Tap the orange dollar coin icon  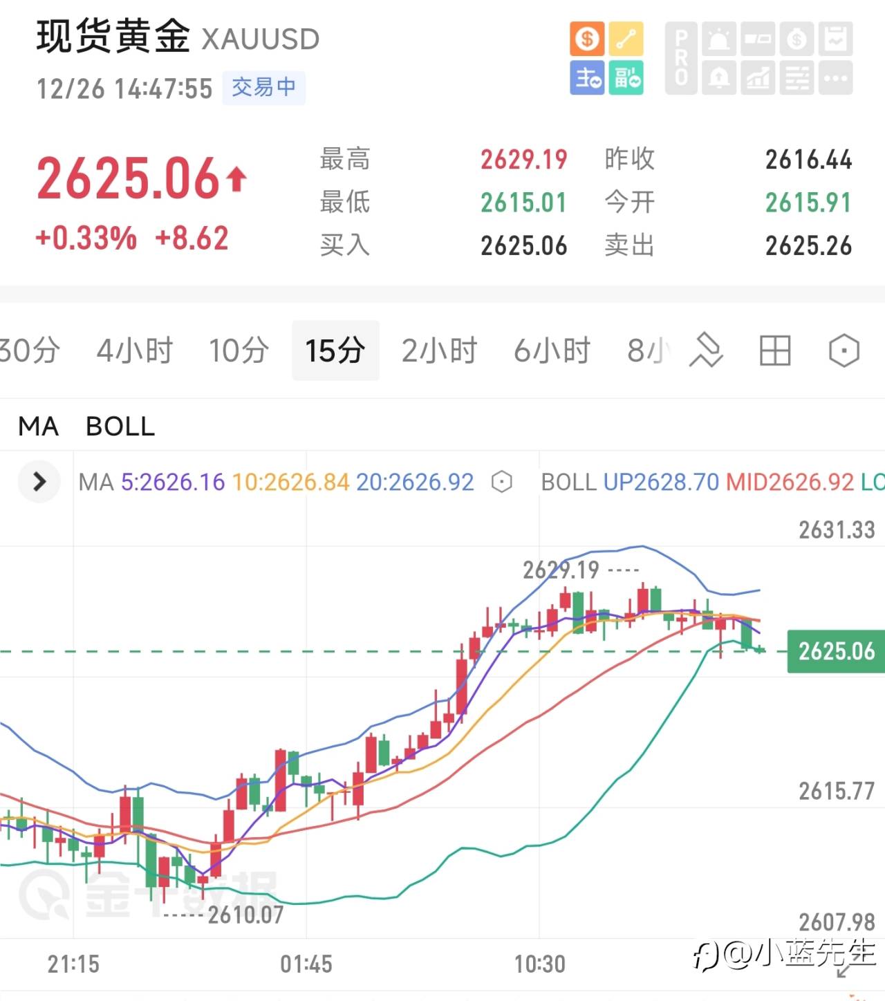[587, 39]
